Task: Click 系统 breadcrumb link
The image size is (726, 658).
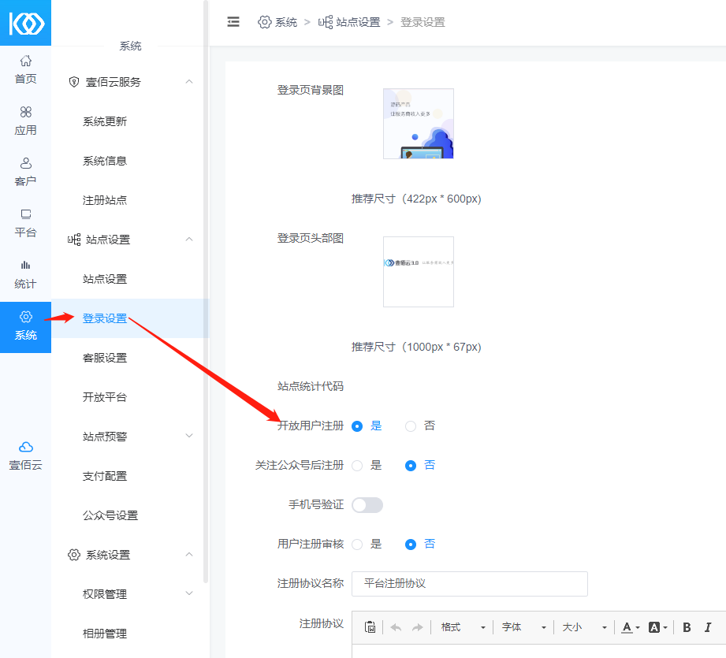Action: pos(286,22)
